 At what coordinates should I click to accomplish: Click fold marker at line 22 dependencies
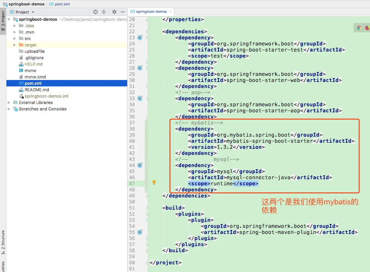tap(148, 32)
